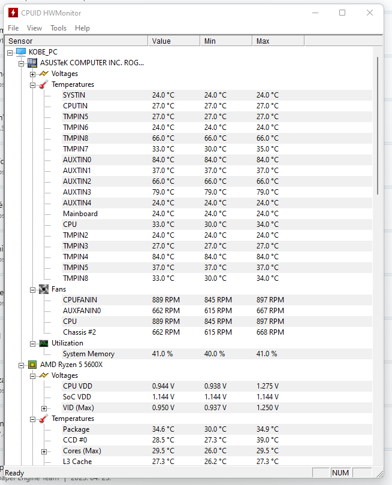Click the Min column header
Image resolution: width=392 pixels, height=485 pixels.
(226, 41)
